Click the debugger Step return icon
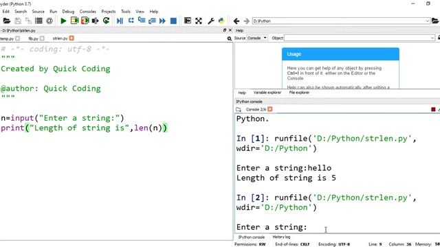 152,21
